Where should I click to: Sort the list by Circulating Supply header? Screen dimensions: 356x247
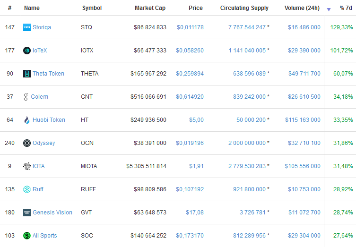coord(244,8)
